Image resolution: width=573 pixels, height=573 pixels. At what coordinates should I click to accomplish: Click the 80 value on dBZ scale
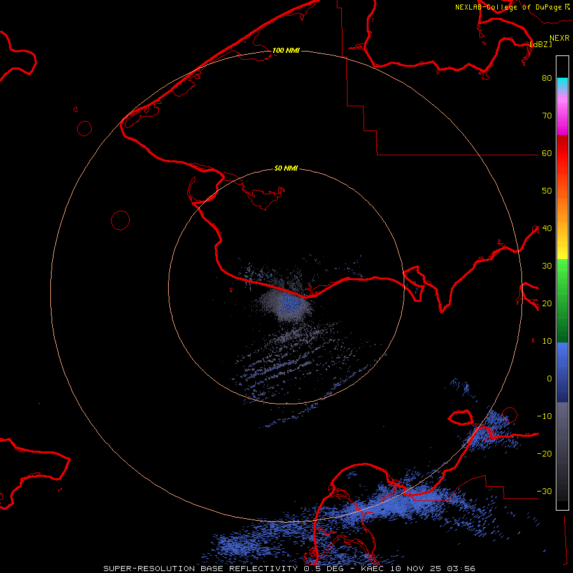click(547, 78)
